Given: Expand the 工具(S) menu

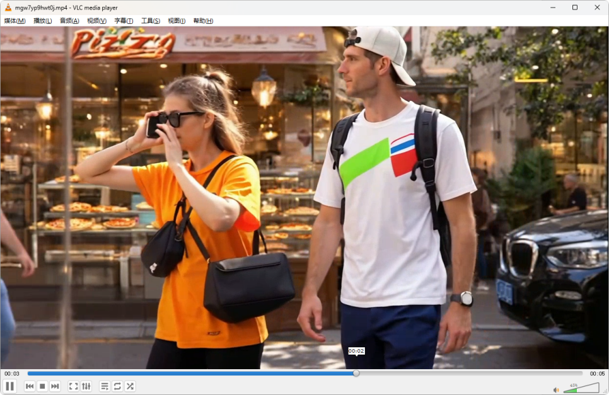Looking at the screenshot, I should coord(150,21).
